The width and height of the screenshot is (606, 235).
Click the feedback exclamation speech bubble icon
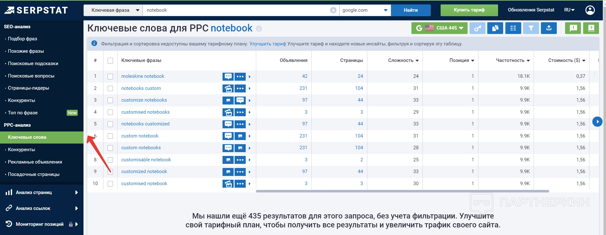[573, 28]
